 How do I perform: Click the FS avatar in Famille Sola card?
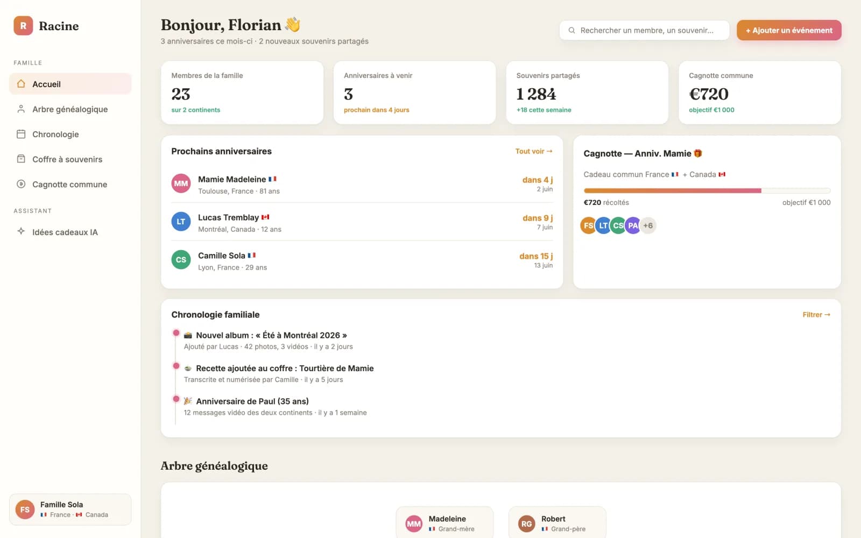[x=25, y=509]
